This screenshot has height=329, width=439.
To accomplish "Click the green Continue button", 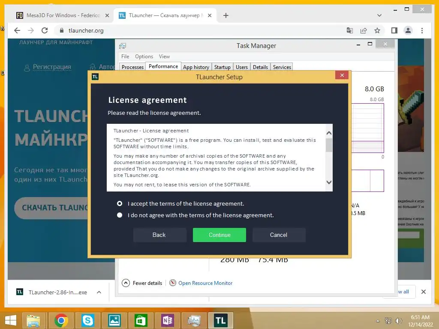I will (x=219, y=235).
